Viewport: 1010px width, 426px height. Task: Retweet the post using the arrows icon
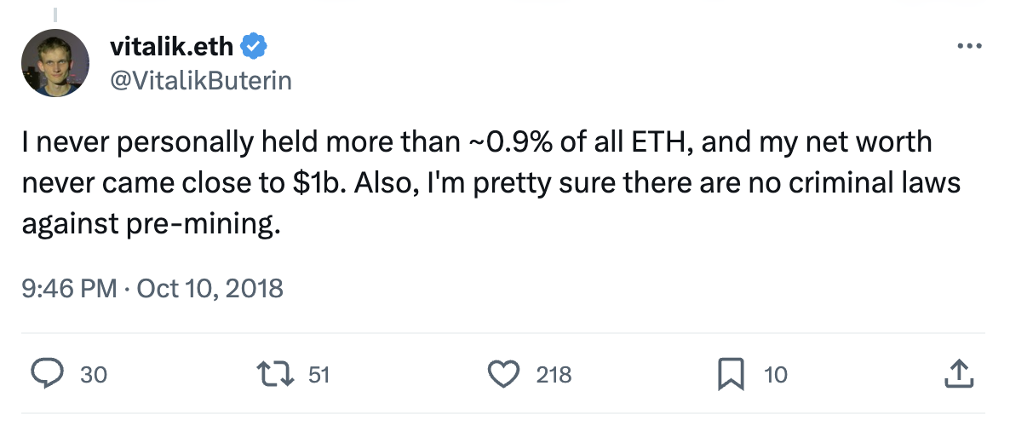[275, 374]
